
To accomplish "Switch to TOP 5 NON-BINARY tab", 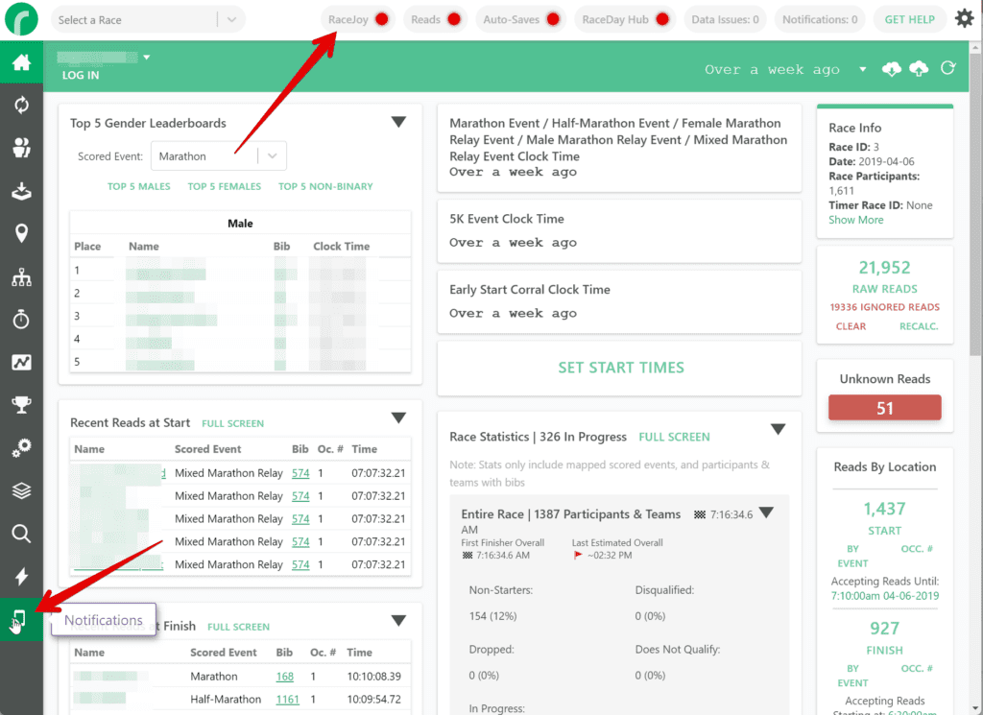I will pyautogui.click(x=325, y=186).
